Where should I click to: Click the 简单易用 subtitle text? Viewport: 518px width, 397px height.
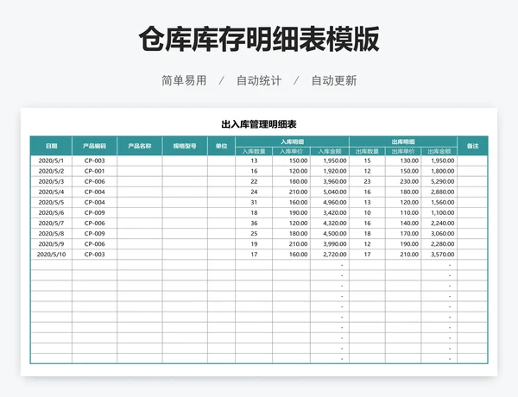tap(184, 80)
